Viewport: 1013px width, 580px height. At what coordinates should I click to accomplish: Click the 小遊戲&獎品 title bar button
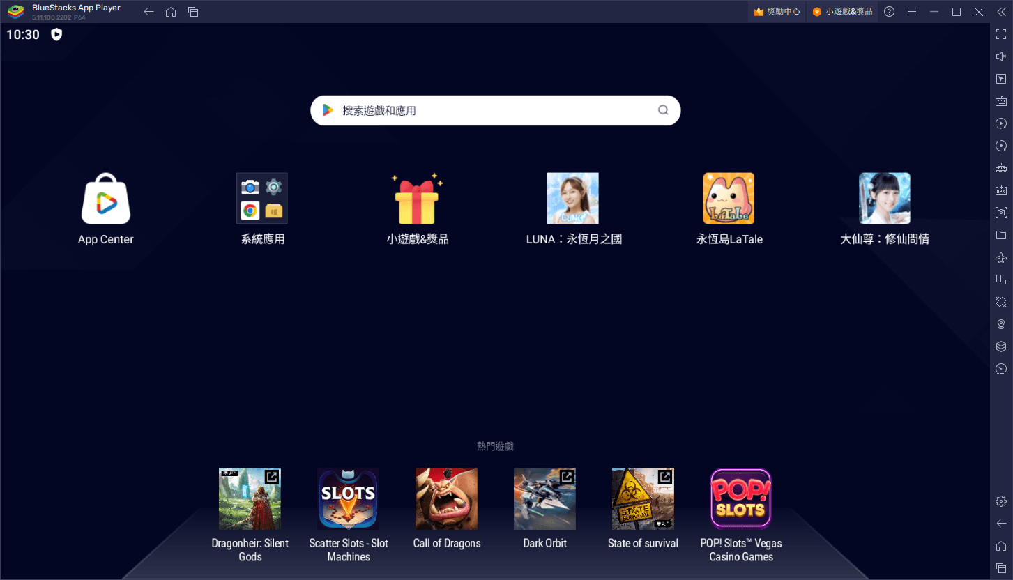point(842,12)
